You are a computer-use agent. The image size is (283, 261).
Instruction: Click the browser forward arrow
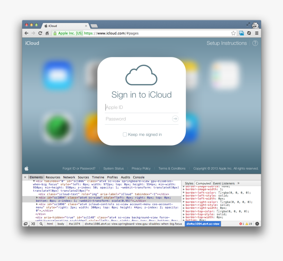click(33, 33)
